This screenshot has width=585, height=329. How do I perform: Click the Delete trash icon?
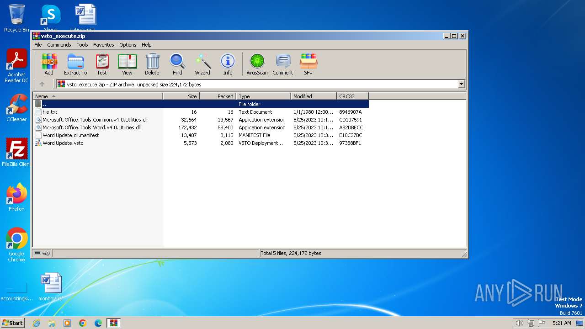(152, 64)
